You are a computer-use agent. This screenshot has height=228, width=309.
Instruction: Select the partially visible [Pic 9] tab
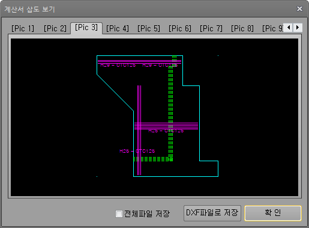click(272, 28)
